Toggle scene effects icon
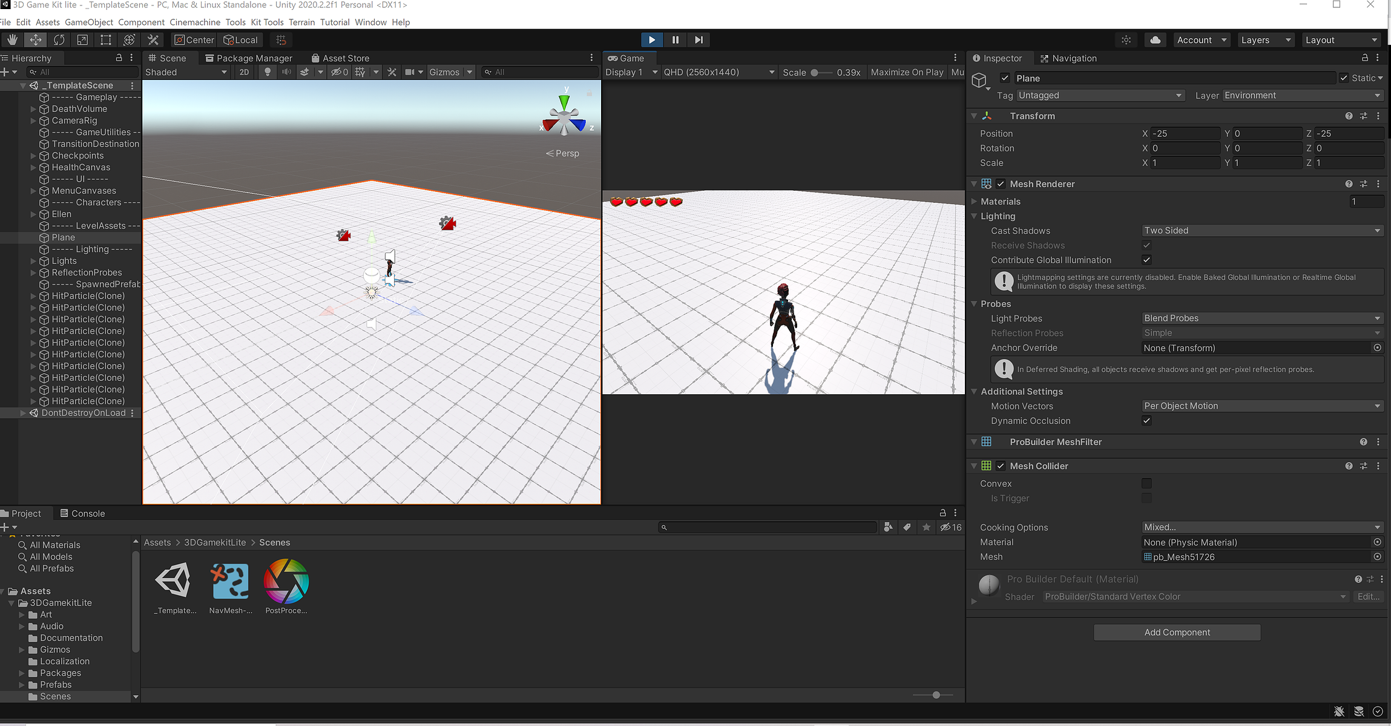The width and height of the screenshot is (1391, 726). click(x=304, y=72)
